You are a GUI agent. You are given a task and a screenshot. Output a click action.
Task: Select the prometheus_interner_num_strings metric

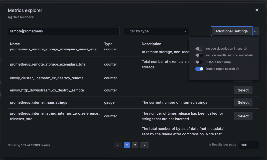pos(243,102)
